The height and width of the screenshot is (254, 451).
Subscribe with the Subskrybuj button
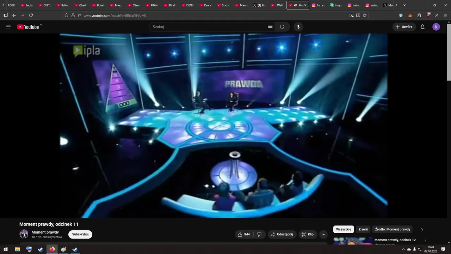coord(80,234)
